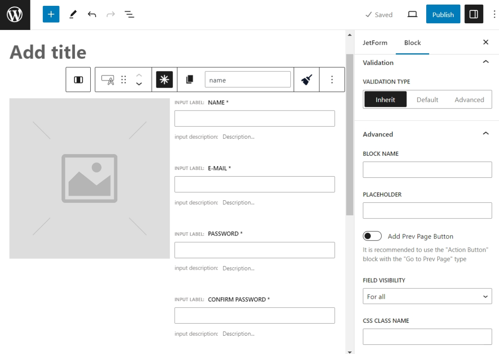The width and height of the screenshot is (499, 354).
Task: Click the broom style-reset icon in the block toolbar
Action: pyautogui.click(x=306, y=79)
